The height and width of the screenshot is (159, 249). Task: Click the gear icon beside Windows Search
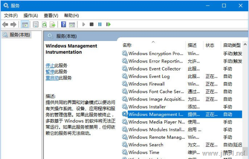(124, 145)
